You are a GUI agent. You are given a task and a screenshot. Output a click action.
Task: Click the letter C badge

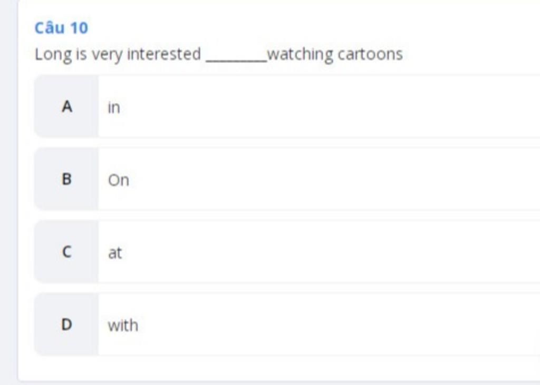67,252
